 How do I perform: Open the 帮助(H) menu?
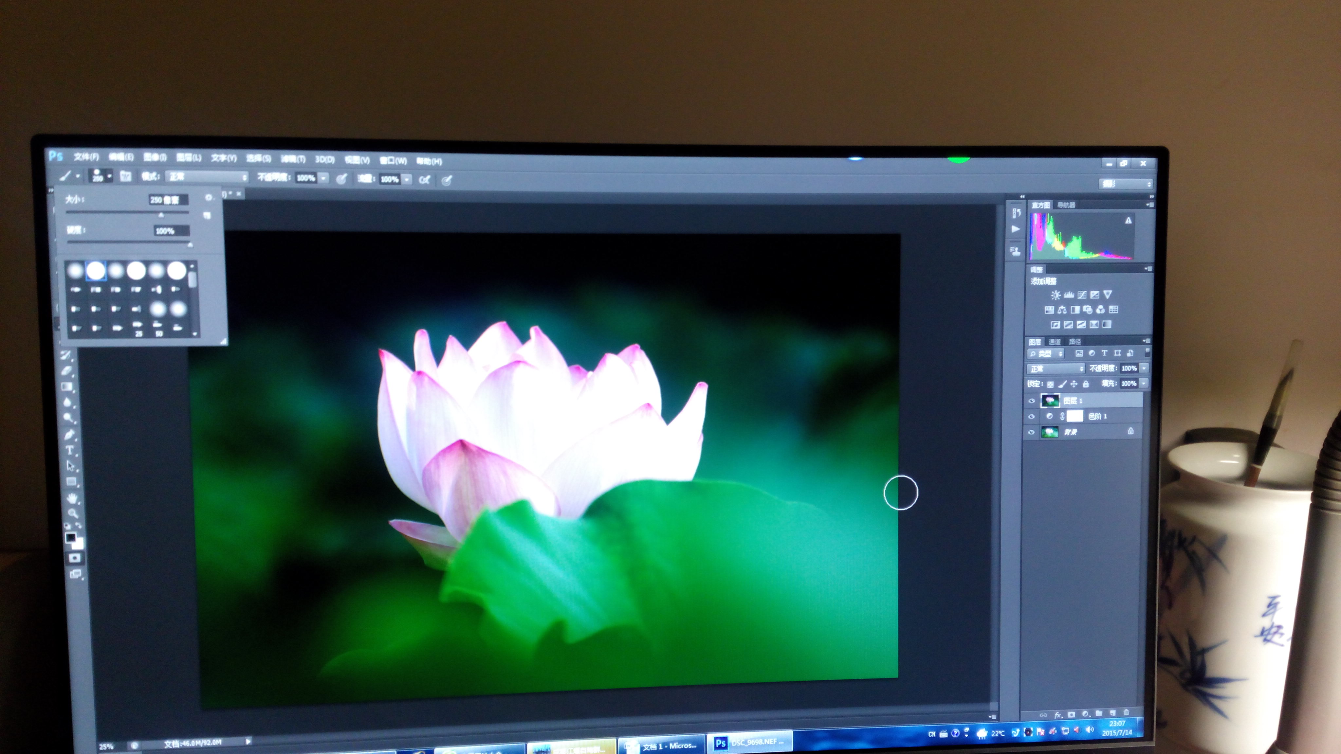pyautogui.click(x=429, y=161)
